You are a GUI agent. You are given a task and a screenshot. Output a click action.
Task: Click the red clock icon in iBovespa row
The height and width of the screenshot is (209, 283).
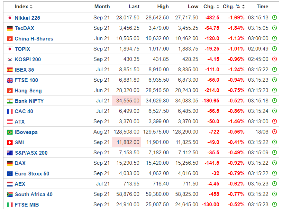click(x=274, y=132)
